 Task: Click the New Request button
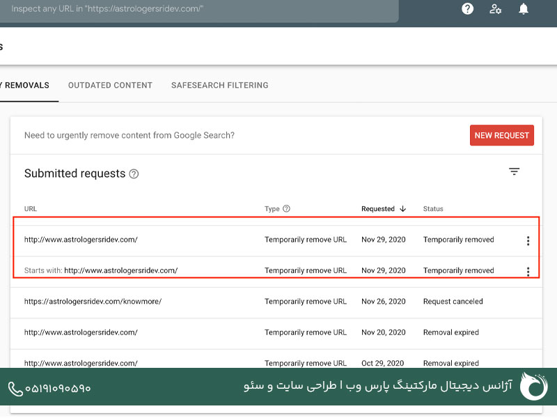tap(501, 135)
